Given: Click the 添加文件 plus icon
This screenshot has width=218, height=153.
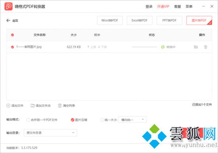Looking at the screenshot, I should pos(8,105).
